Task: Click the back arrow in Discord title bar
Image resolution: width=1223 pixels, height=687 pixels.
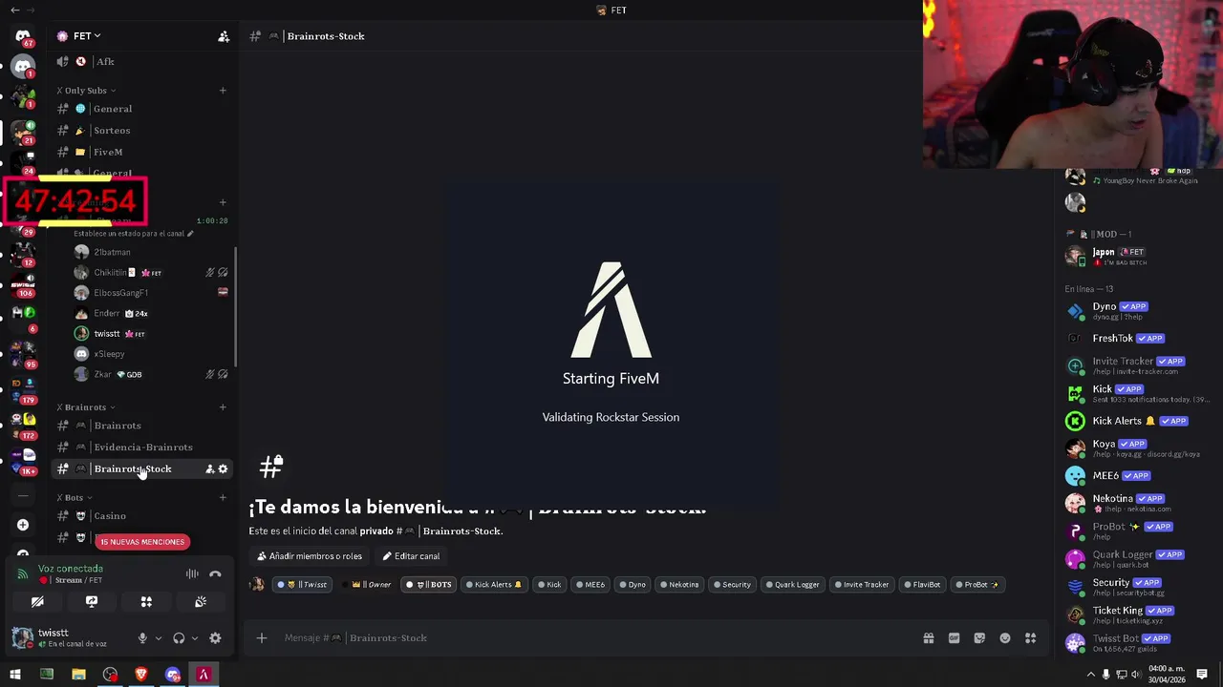Action: pyautogui.click(x=14, y=10)
